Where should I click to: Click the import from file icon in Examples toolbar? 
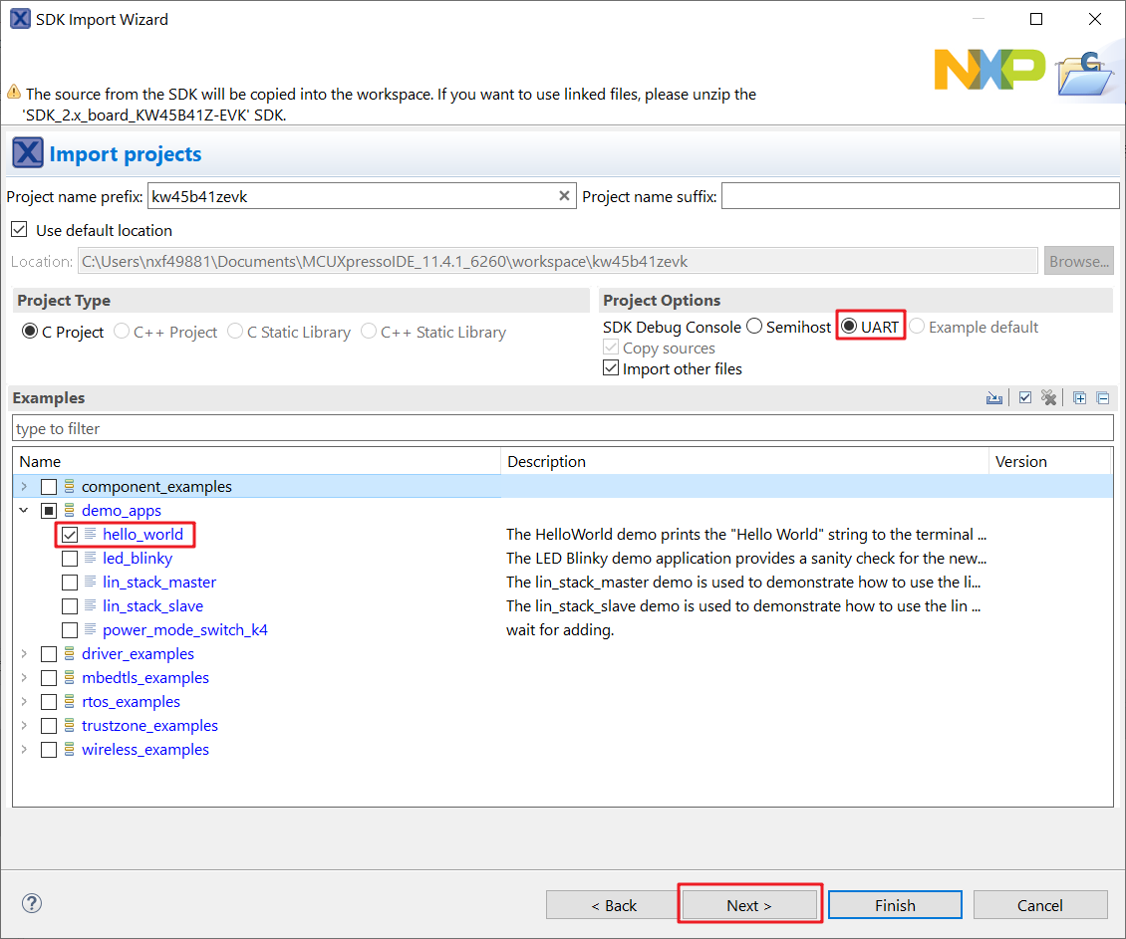coord(993,398)
